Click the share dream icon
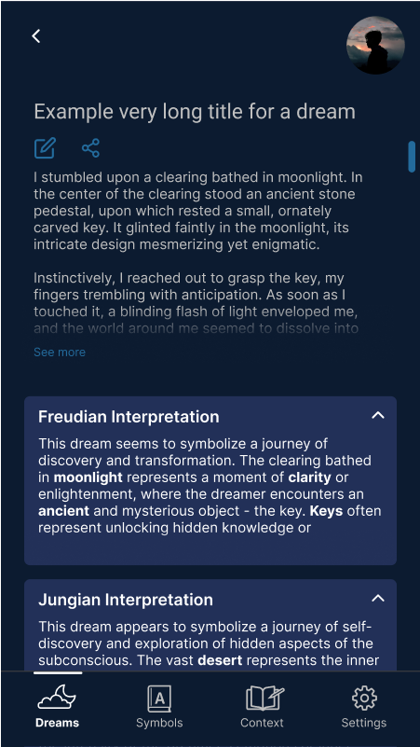The height and width of the screenshot is (747, 420). click(90, 148)
